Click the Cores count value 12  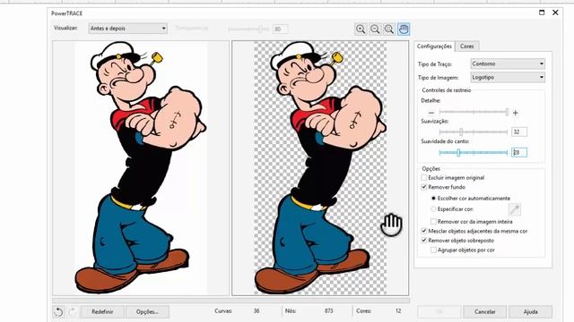(x=398, y=311)
